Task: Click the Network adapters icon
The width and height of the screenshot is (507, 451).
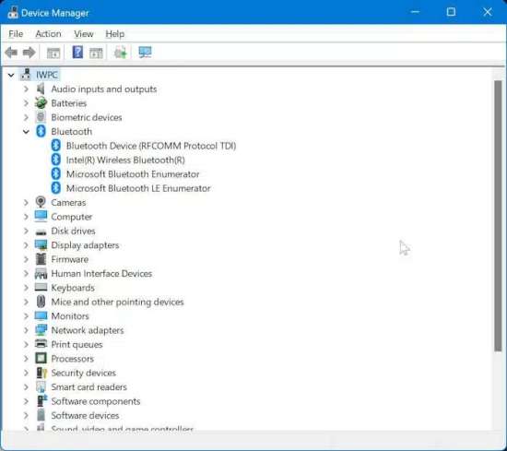Action: pos(41,330)
